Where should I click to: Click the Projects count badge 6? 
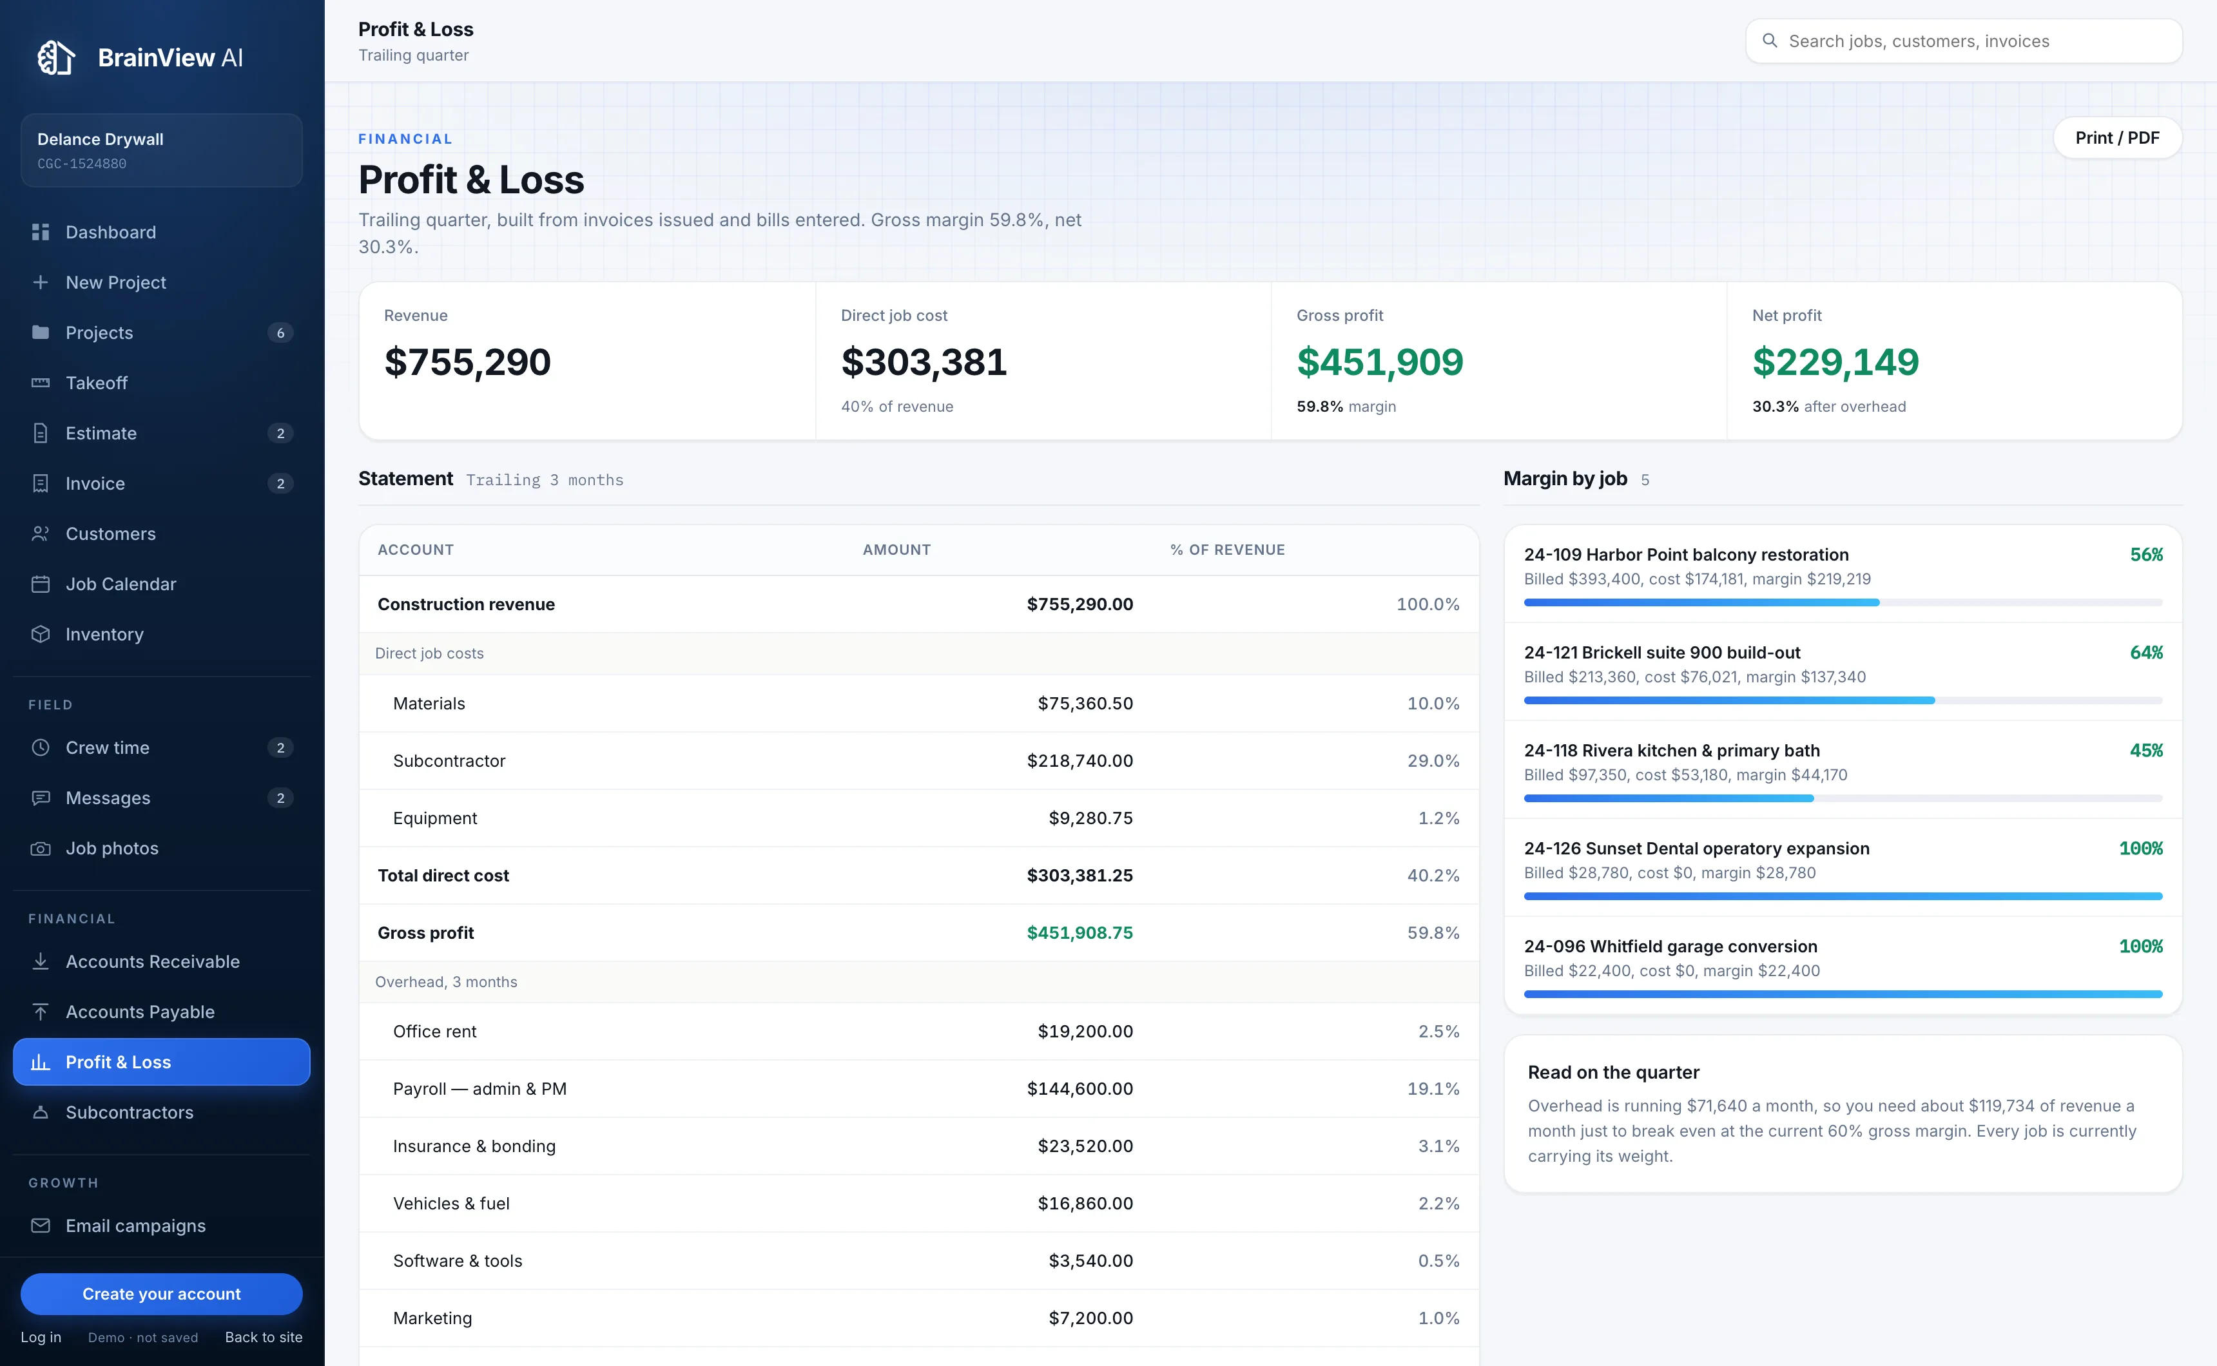click(280, 332)
